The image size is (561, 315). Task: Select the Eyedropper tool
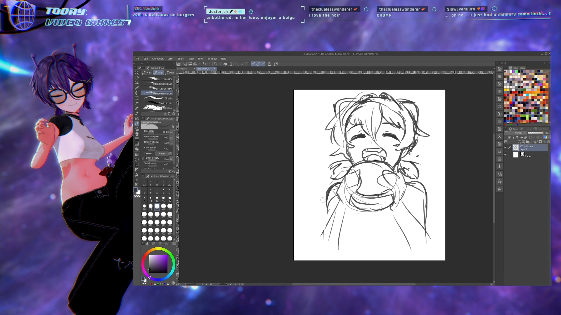click(136, 88)
